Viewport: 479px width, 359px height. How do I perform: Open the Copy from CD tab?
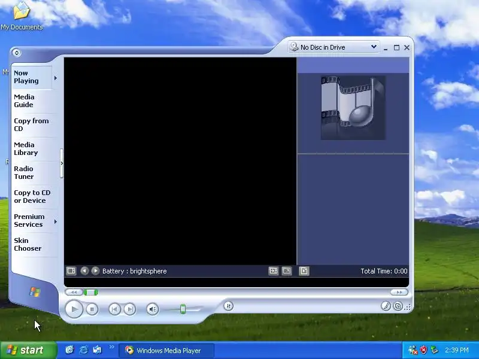pyautogui.click(x=35, y=124)
